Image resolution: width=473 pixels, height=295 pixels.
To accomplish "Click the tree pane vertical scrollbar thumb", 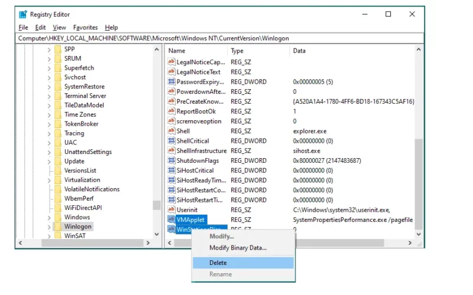I will [x=157, y=205].
